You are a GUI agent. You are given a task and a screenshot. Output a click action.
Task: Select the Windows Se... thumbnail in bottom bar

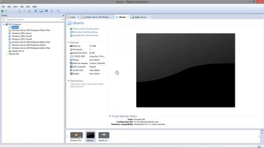[x=76, y=136]
